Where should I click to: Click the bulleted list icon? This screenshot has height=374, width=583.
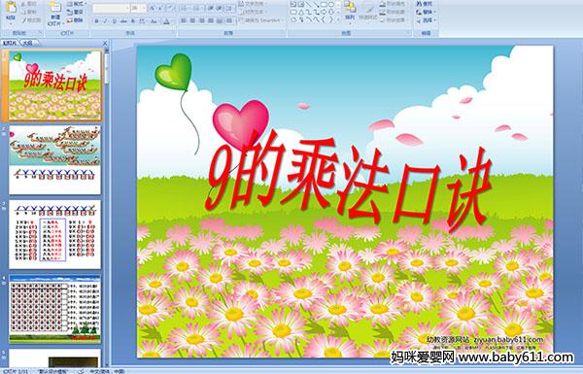[185, 8]
